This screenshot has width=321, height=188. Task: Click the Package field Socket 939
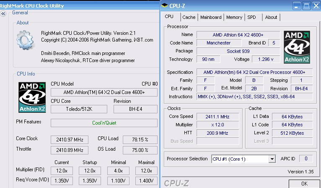pyautogui.click(x=238, y=51)
